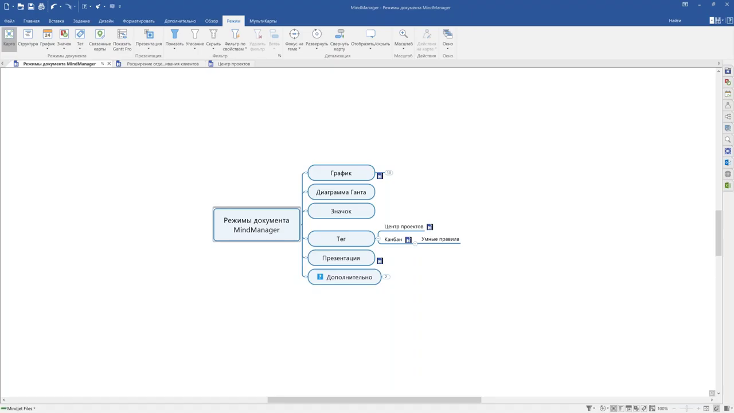Click Свернуть карту collapse map icon

coord(339,34)
